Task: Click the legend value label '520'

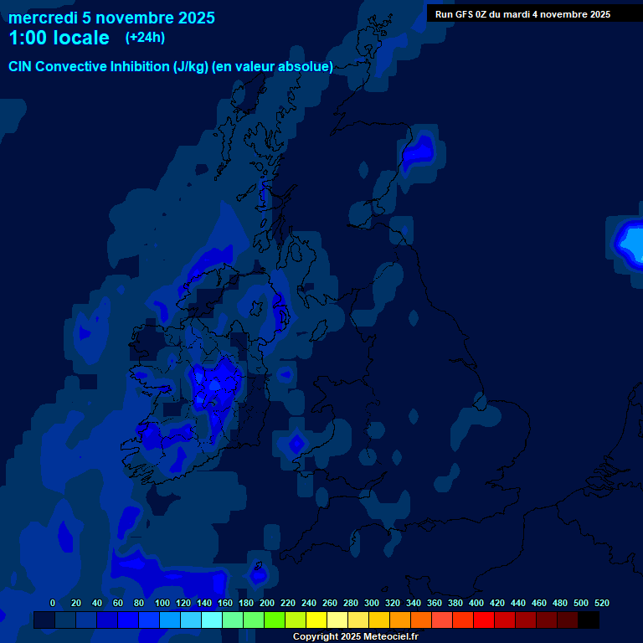Action: [601, 603]
